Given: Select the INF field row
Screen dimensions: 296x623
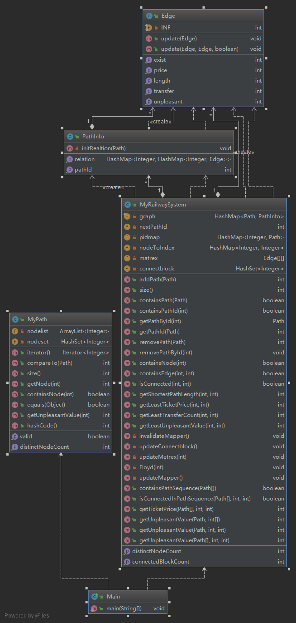Looking at the screenshot, I should tap(203, 28).
